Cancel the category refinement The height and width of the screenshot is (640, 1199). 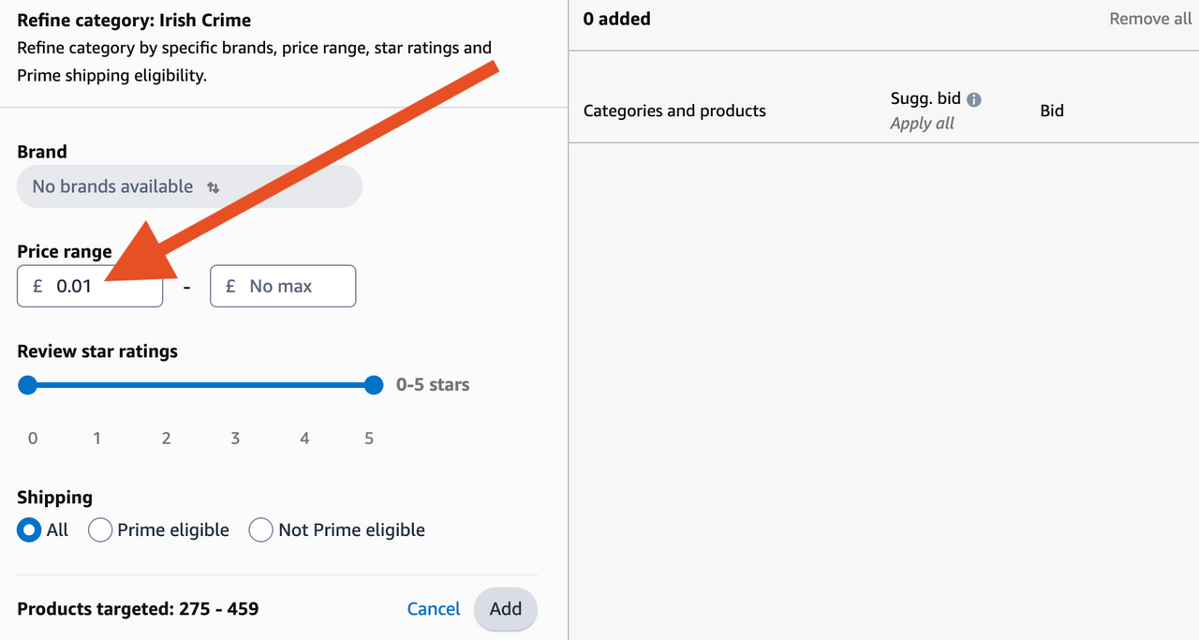coord(434,609)
